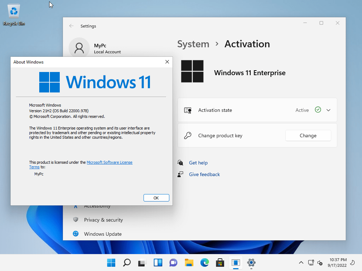Open the clock showing 10:37 PM
The width and height of the screenshot is (362, 271).
337,263
